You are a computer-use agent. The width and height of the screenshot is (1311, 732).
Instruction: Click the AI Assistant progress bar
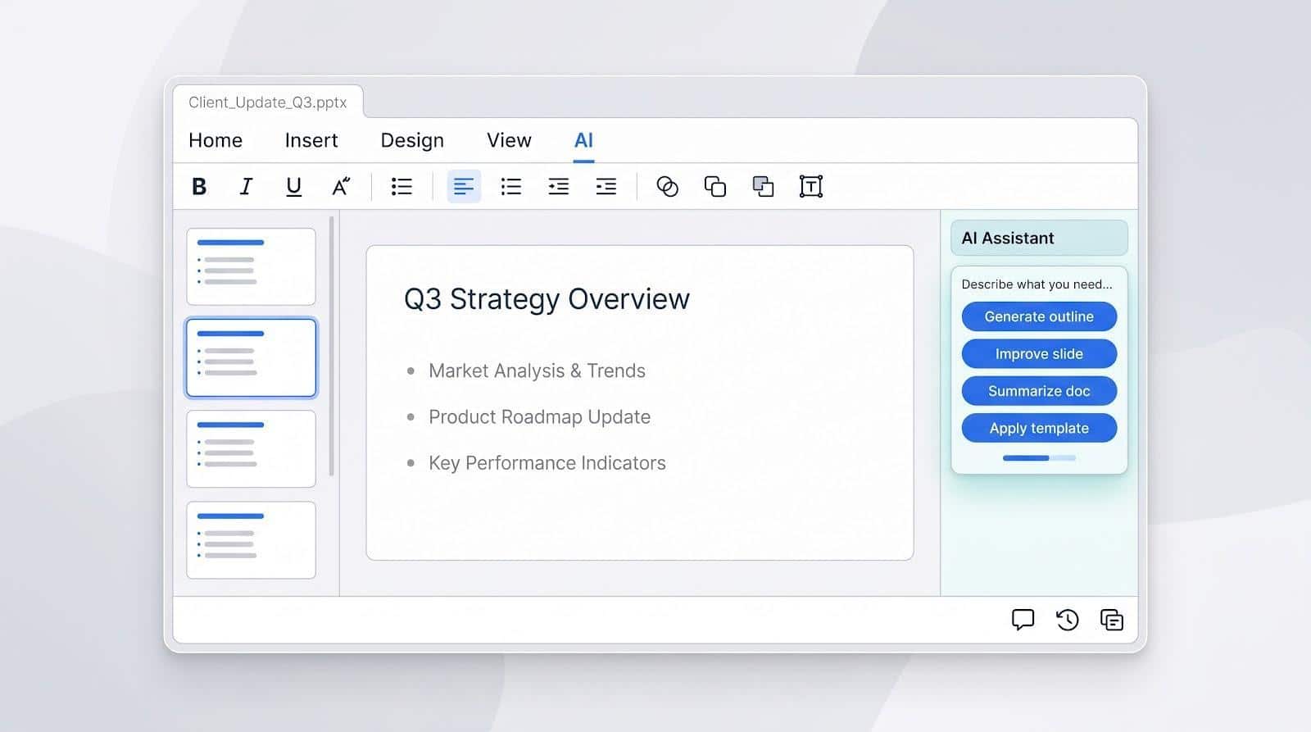pos(1039,458)
